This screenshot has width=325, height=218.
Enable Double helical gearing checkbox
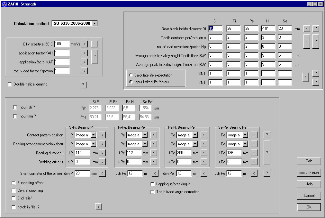[x=10, y=85]
